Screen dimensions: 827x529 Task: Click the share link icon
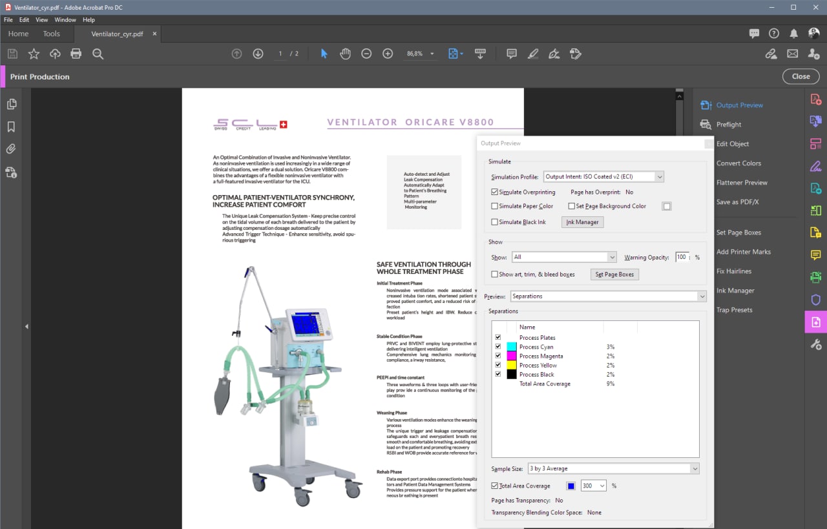[x=771, y=54]
